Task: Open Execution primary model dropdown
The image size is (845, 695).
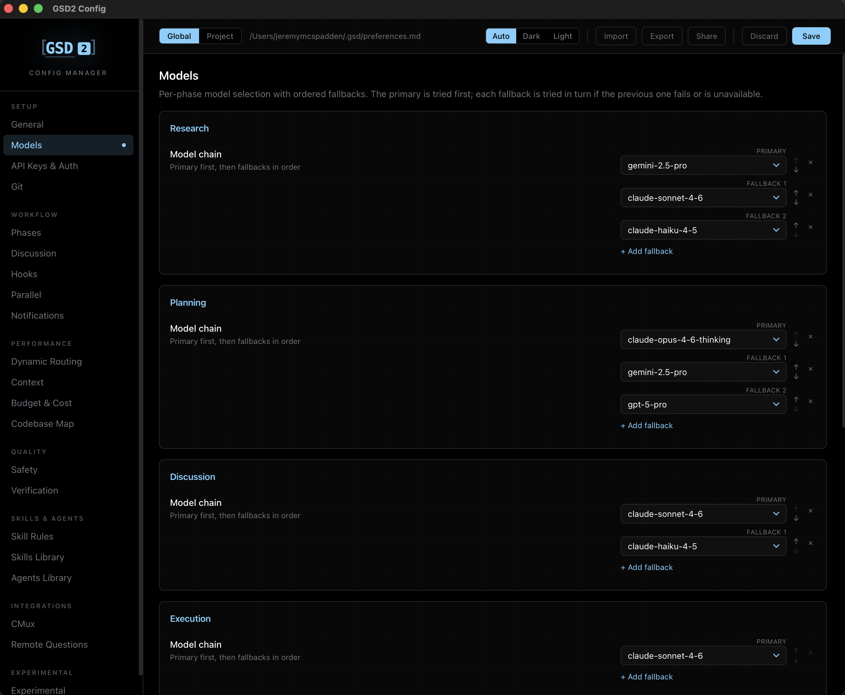Action: click(x=703, y=656)
